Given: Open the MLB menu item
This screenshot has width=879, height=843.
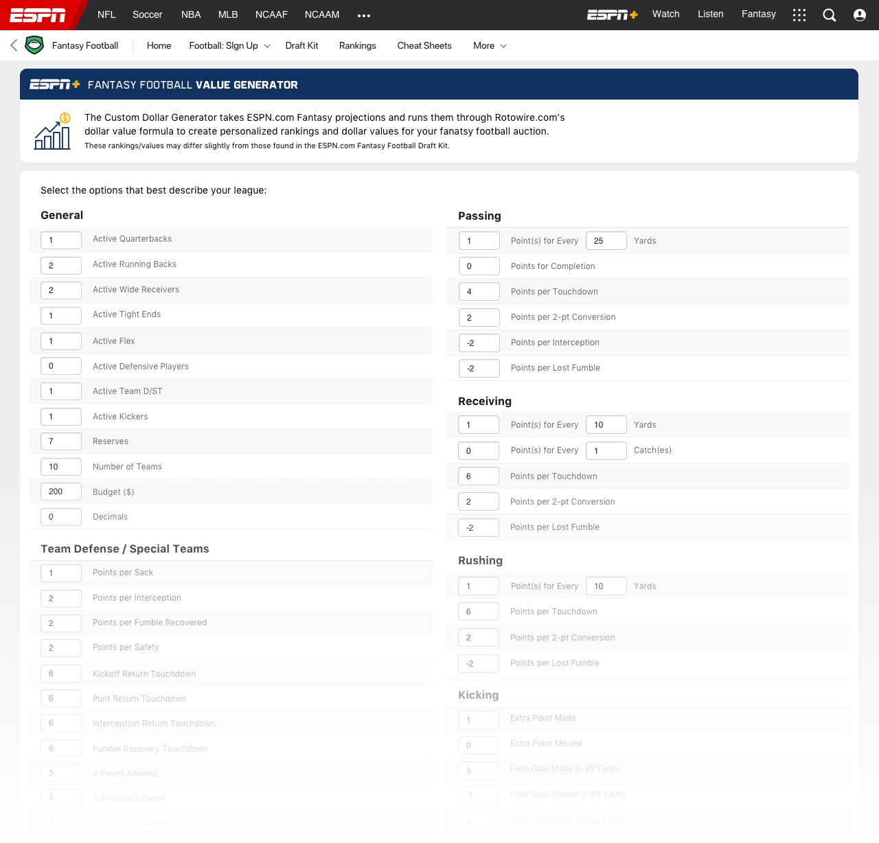Looking at the screenshot, I should click(x=228, y=14).
